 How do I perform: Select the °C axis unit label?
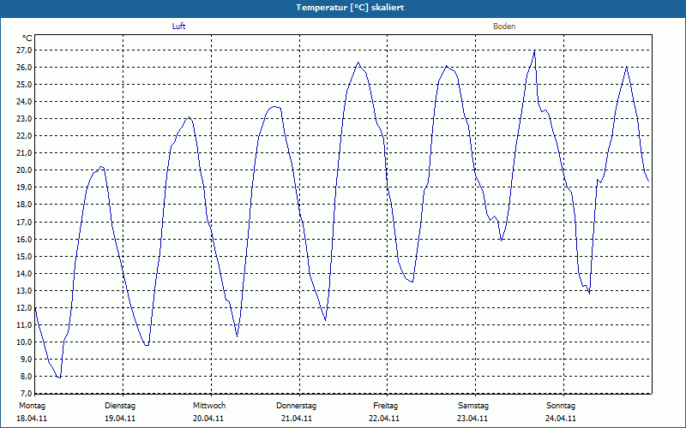tap(27, 39)
